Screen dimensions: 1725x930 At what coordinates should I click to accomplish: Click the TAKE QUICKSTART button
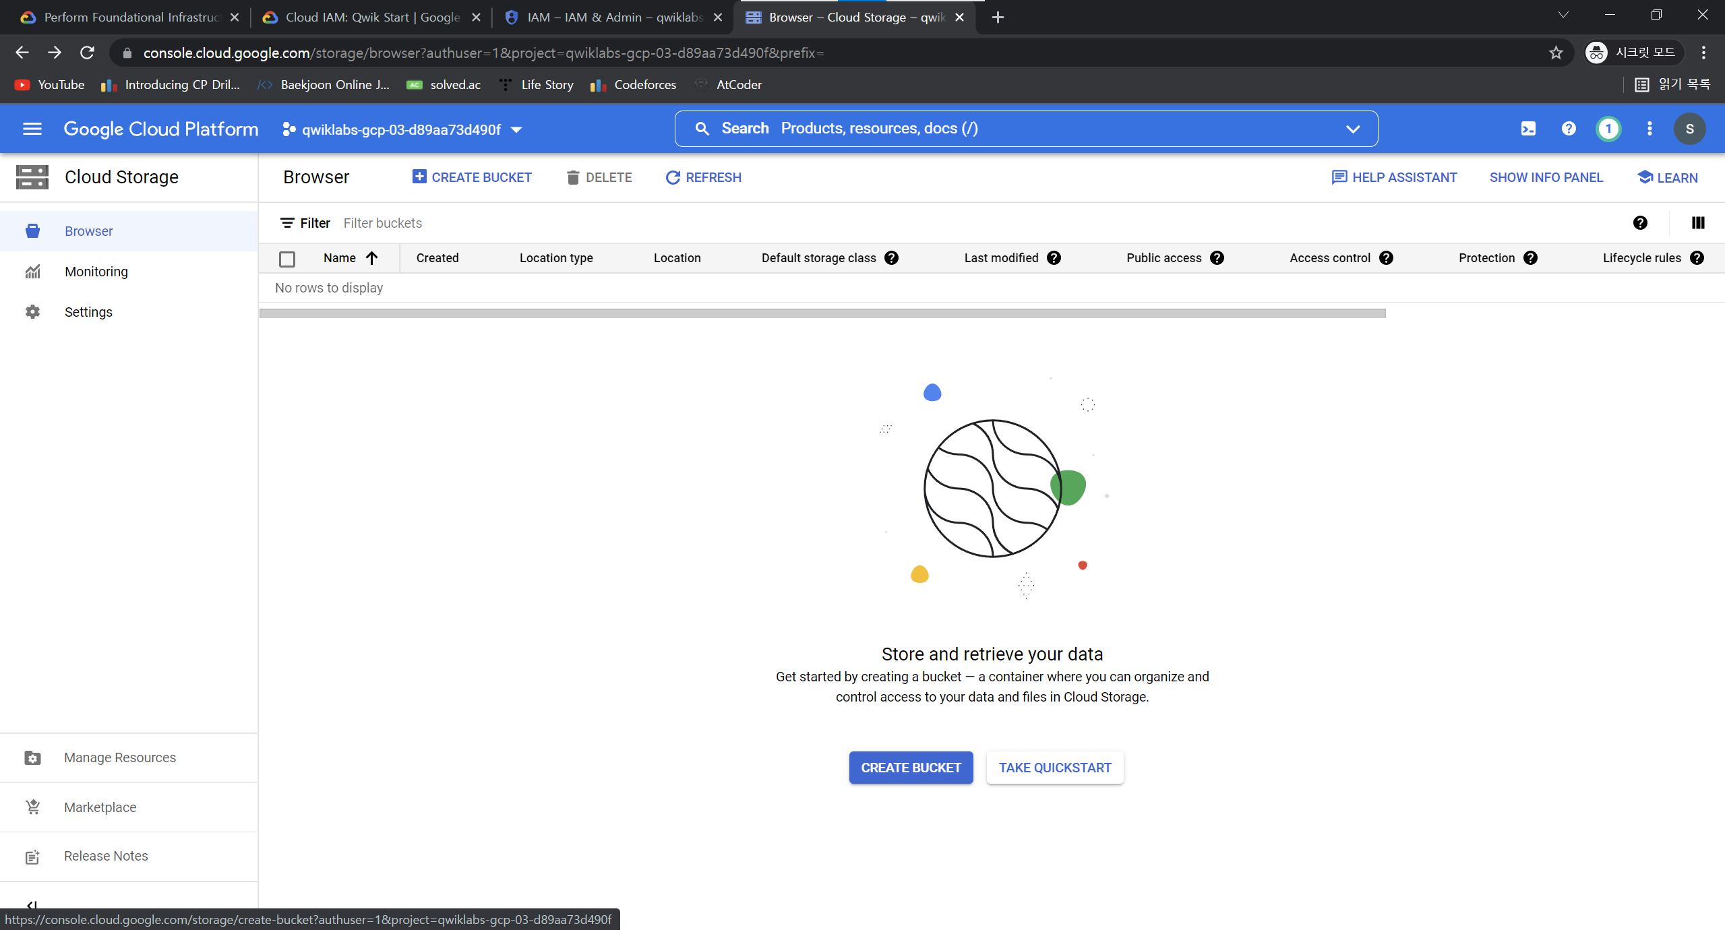click(x=1054, y=768)
